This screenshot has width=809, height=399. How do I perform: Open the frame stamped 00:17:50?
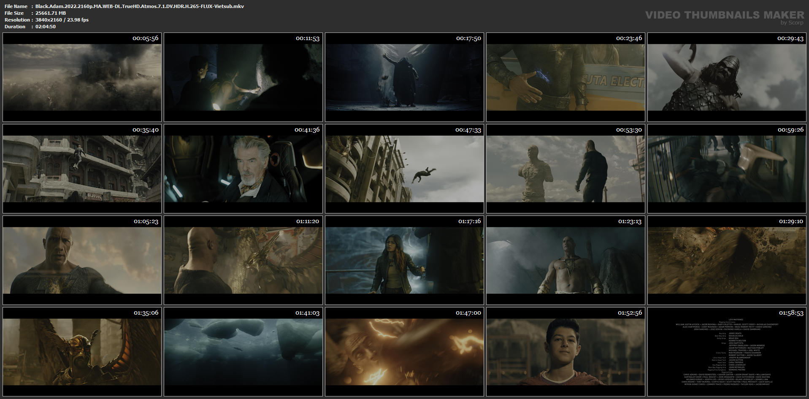pyautogui.click(x=404, y=77)
